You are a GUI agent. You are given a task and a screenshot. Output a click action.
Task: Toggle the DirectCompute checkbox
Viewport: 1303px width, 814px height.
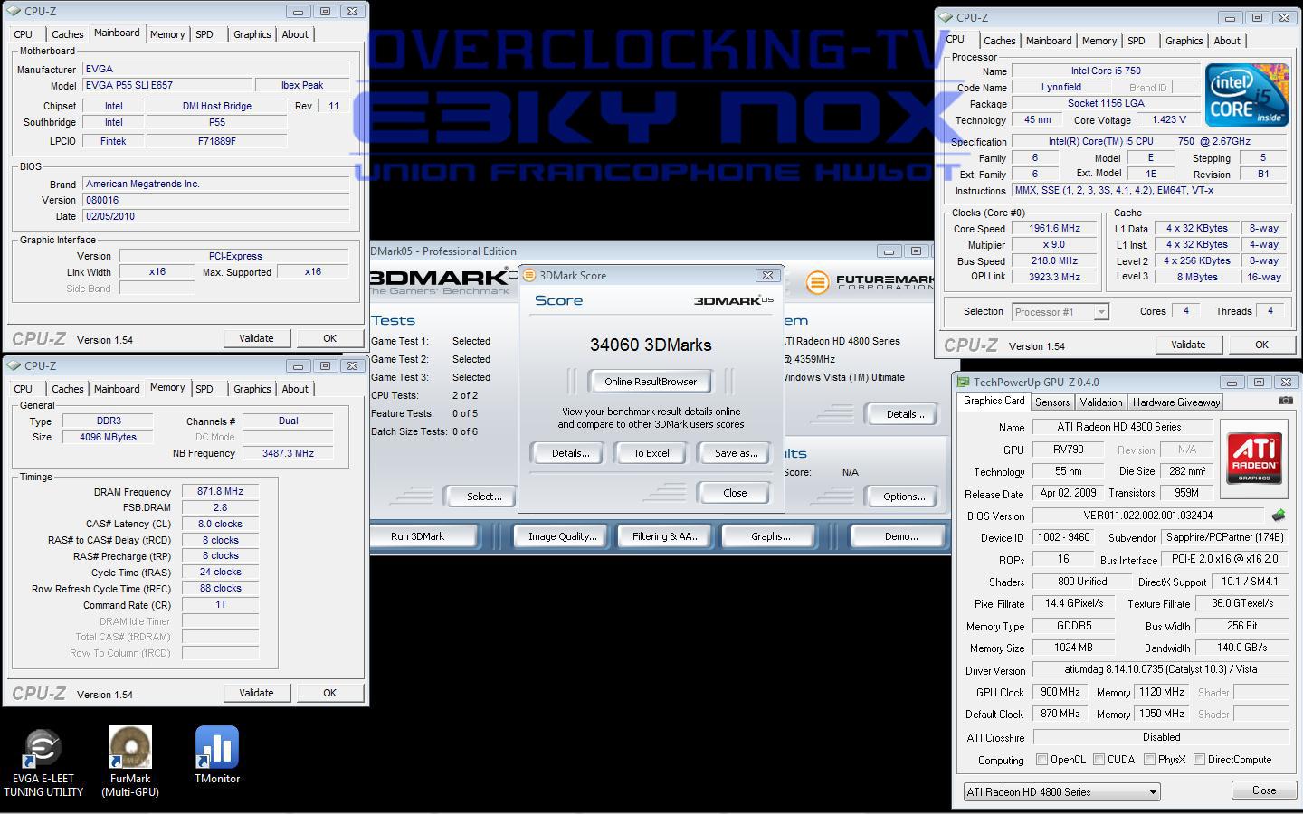tap(1199, 760)
